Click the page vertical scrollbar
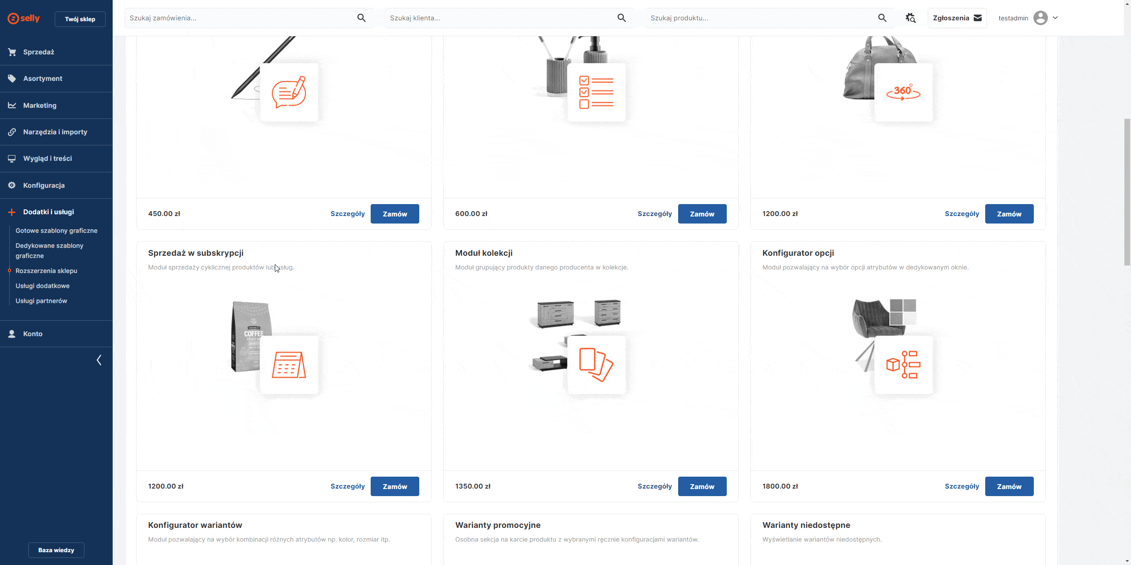Screen dimensions: 1131x565 1127,192
